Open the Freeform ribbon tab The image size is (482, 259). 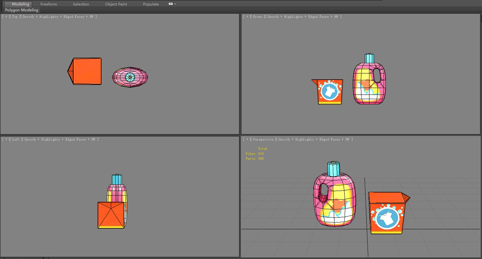pos(49,4)
